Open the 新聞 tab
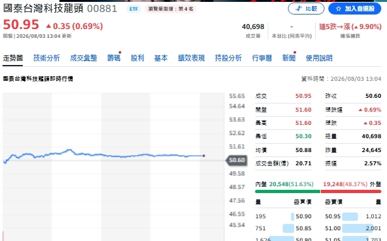 coord(289,58)
